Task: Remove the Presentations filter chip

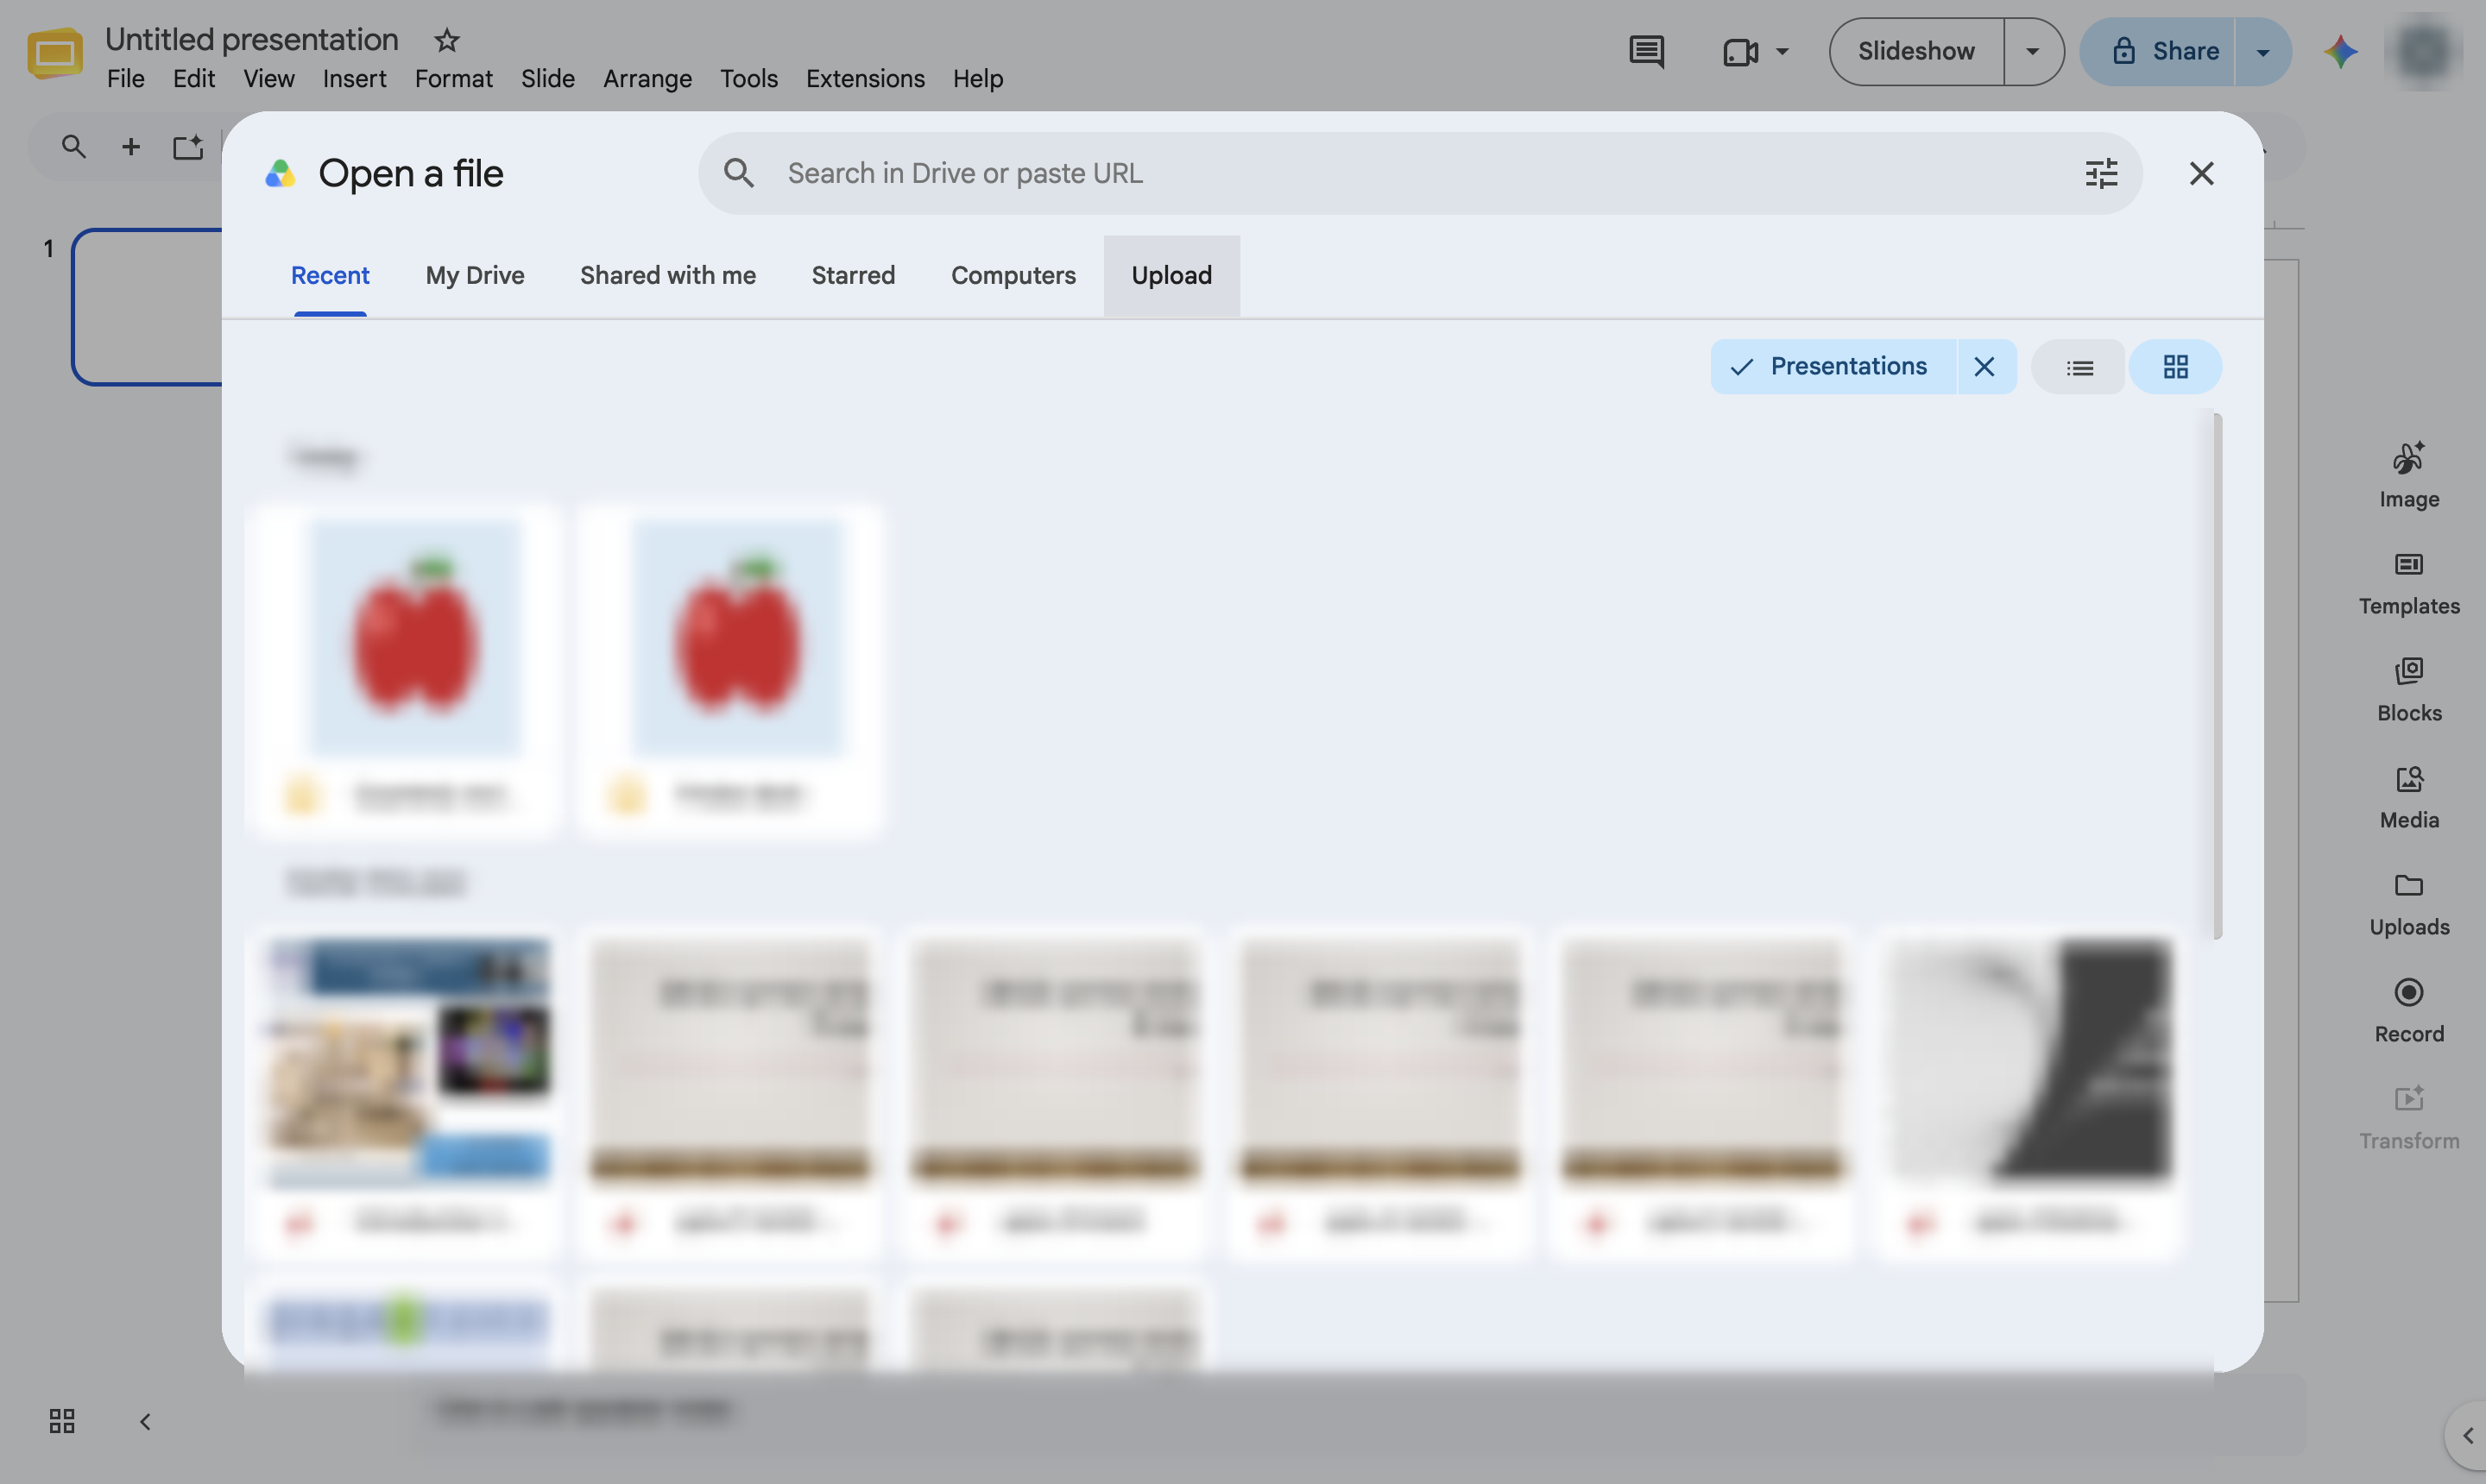Action: pos(1984,367)
